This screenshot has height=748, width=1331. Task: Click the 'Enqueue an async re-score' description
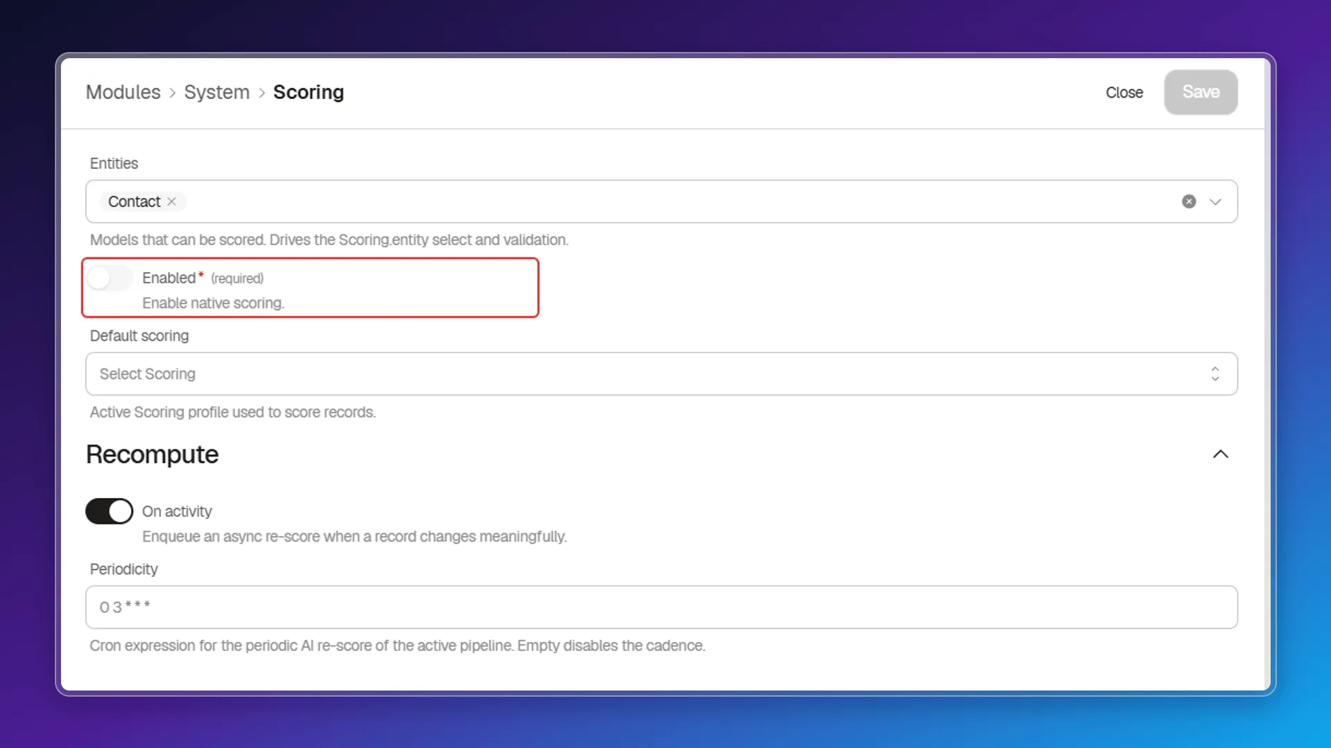(354, 537)
